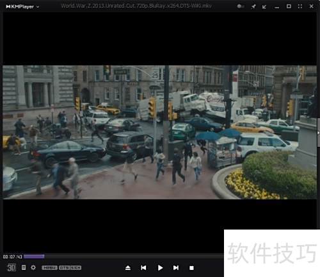320x277 pixels.
Task: Close the KMPlayer window
Action: [x=311, y=6]
